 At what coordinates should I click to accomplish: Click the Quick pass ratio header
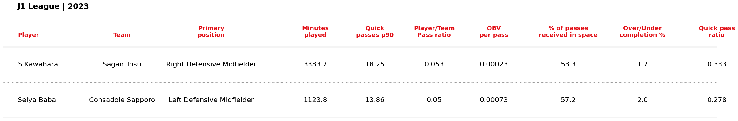[x=717, y=32]
